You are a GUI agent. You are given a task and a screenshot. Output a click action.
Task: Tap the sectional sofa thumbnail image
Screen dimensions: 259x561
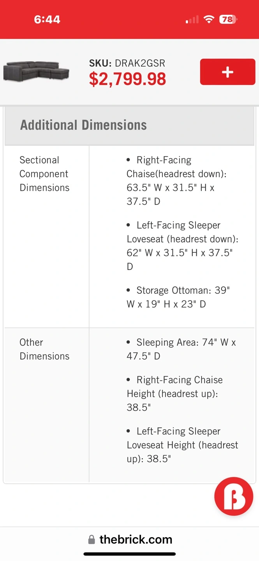(36, 71)
